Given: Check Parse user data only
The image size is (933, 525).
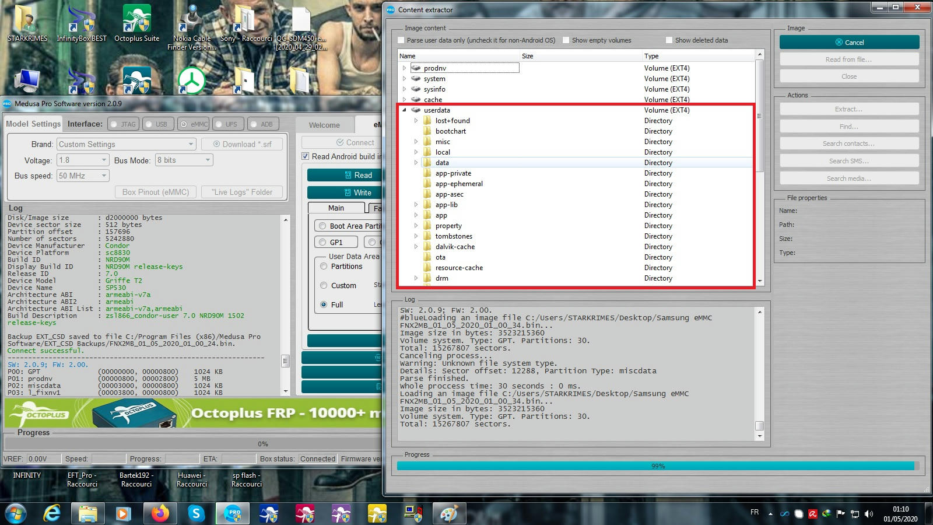Looking at the screenshot, I should point(401,40).
